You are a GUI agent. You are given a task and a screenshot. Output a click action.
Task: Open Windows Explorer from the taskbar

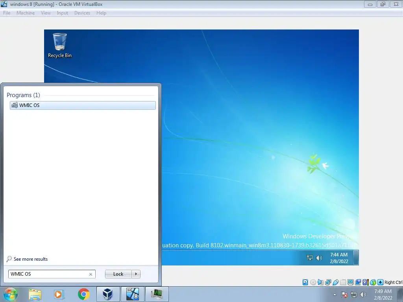[x=35, y=294]
